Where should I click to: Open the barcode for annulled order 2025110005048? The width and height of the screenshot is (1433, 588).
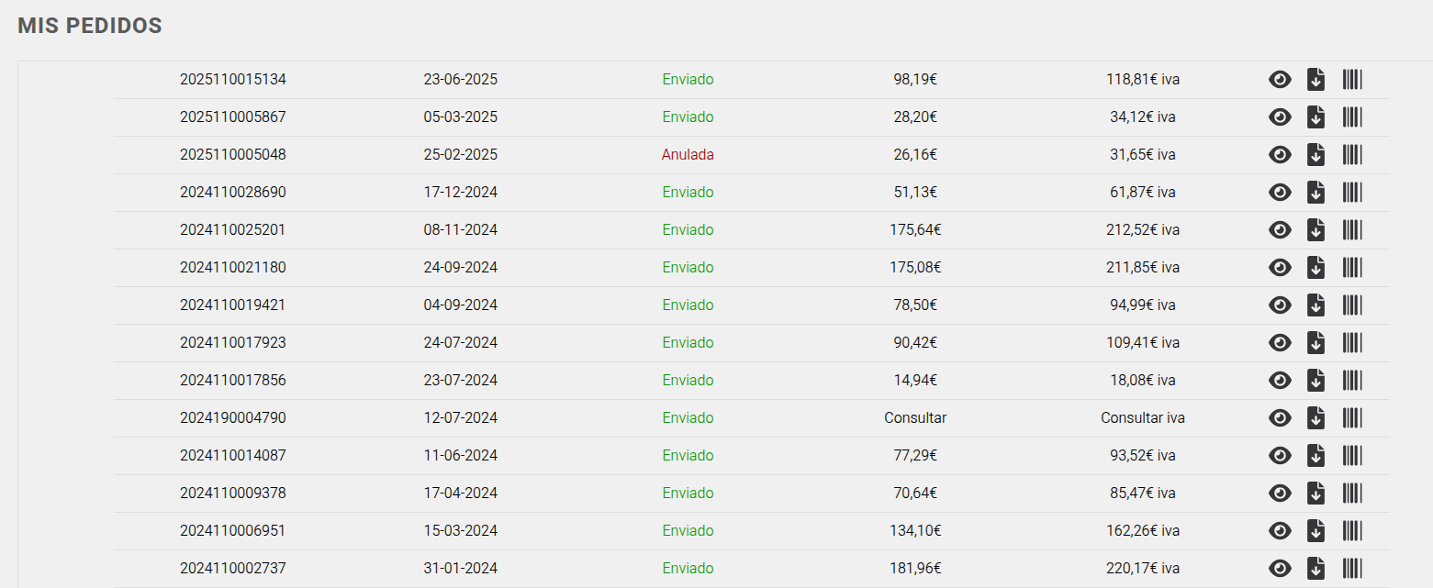point(1352,155)
